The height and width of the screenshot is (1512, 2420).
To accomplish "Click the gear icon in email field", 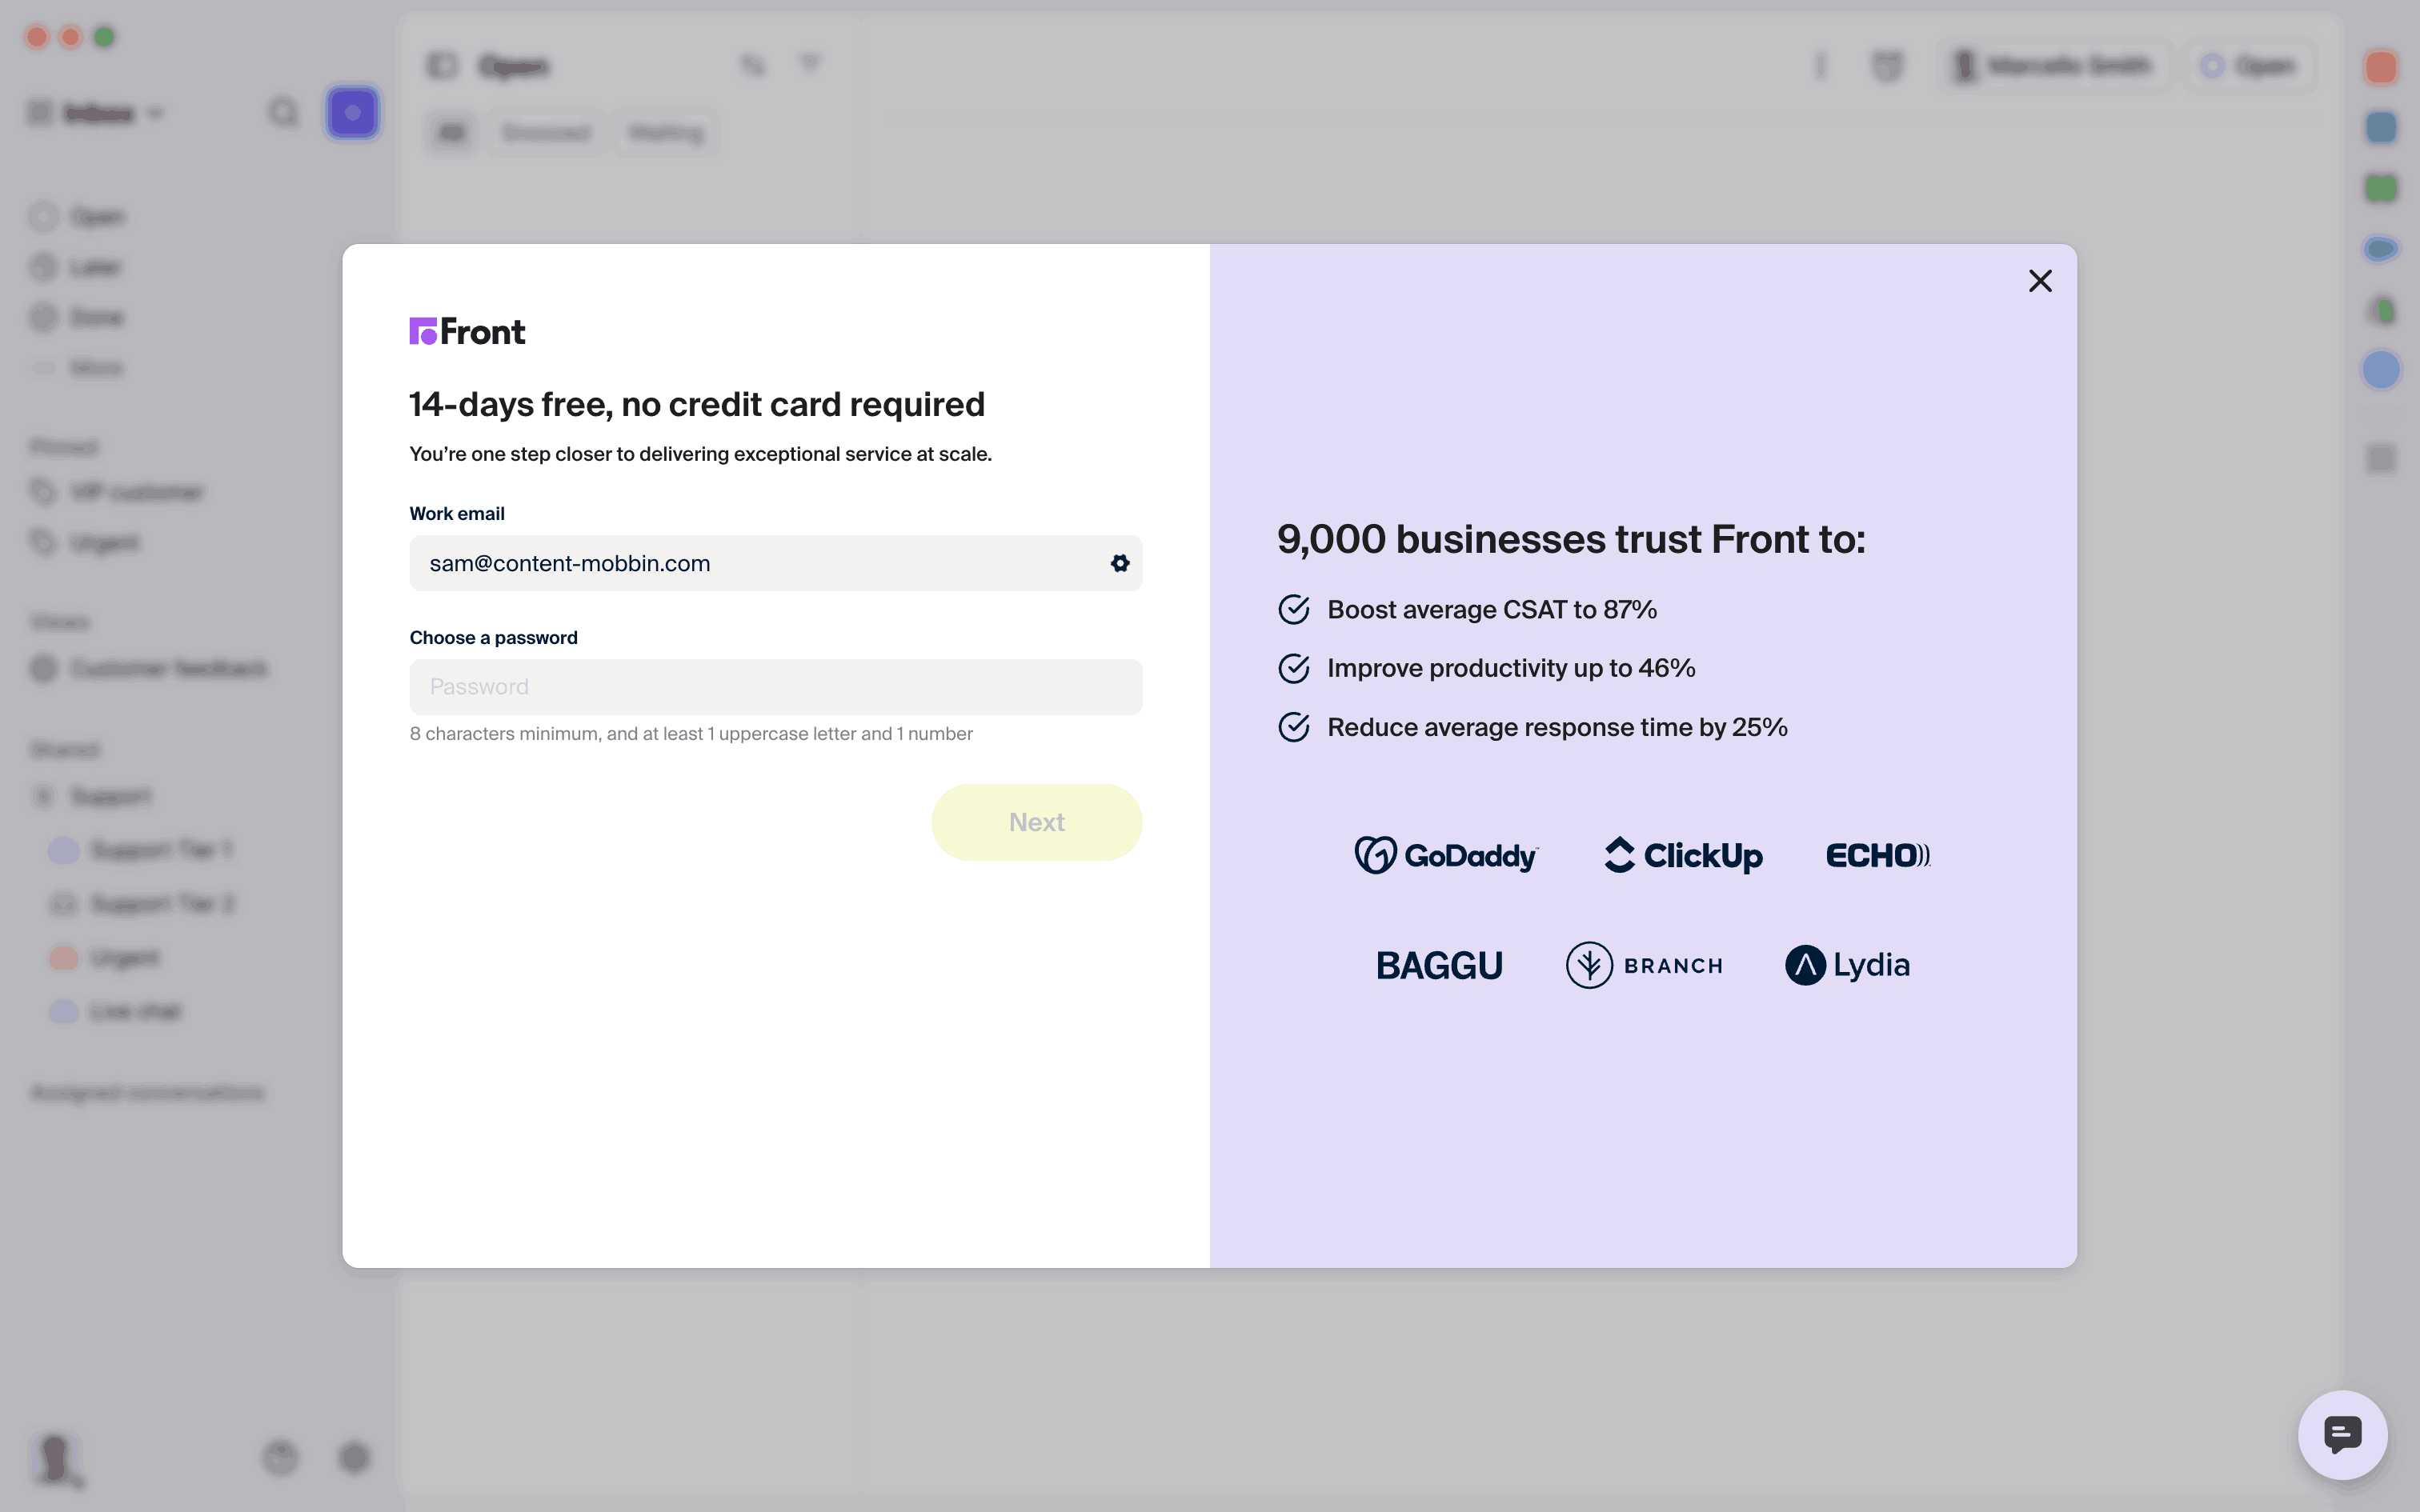I will pyautogui.click(x=1120, y=563).
